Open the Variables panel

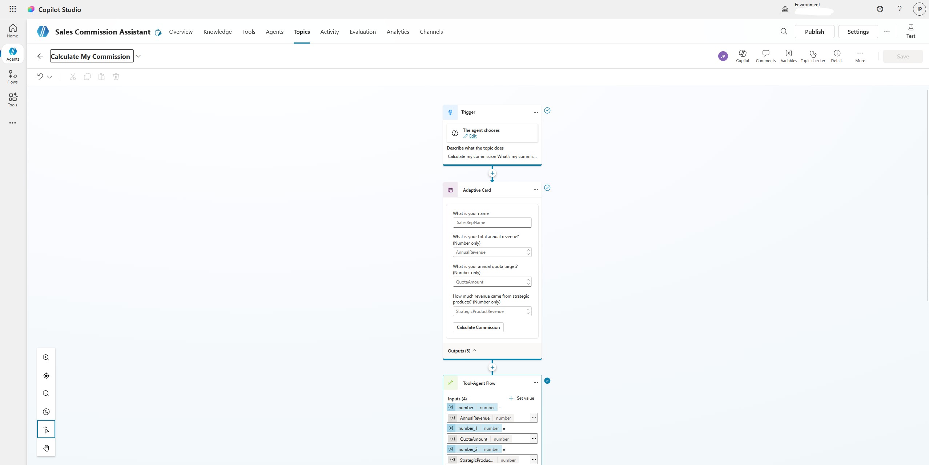click(788, 56)
